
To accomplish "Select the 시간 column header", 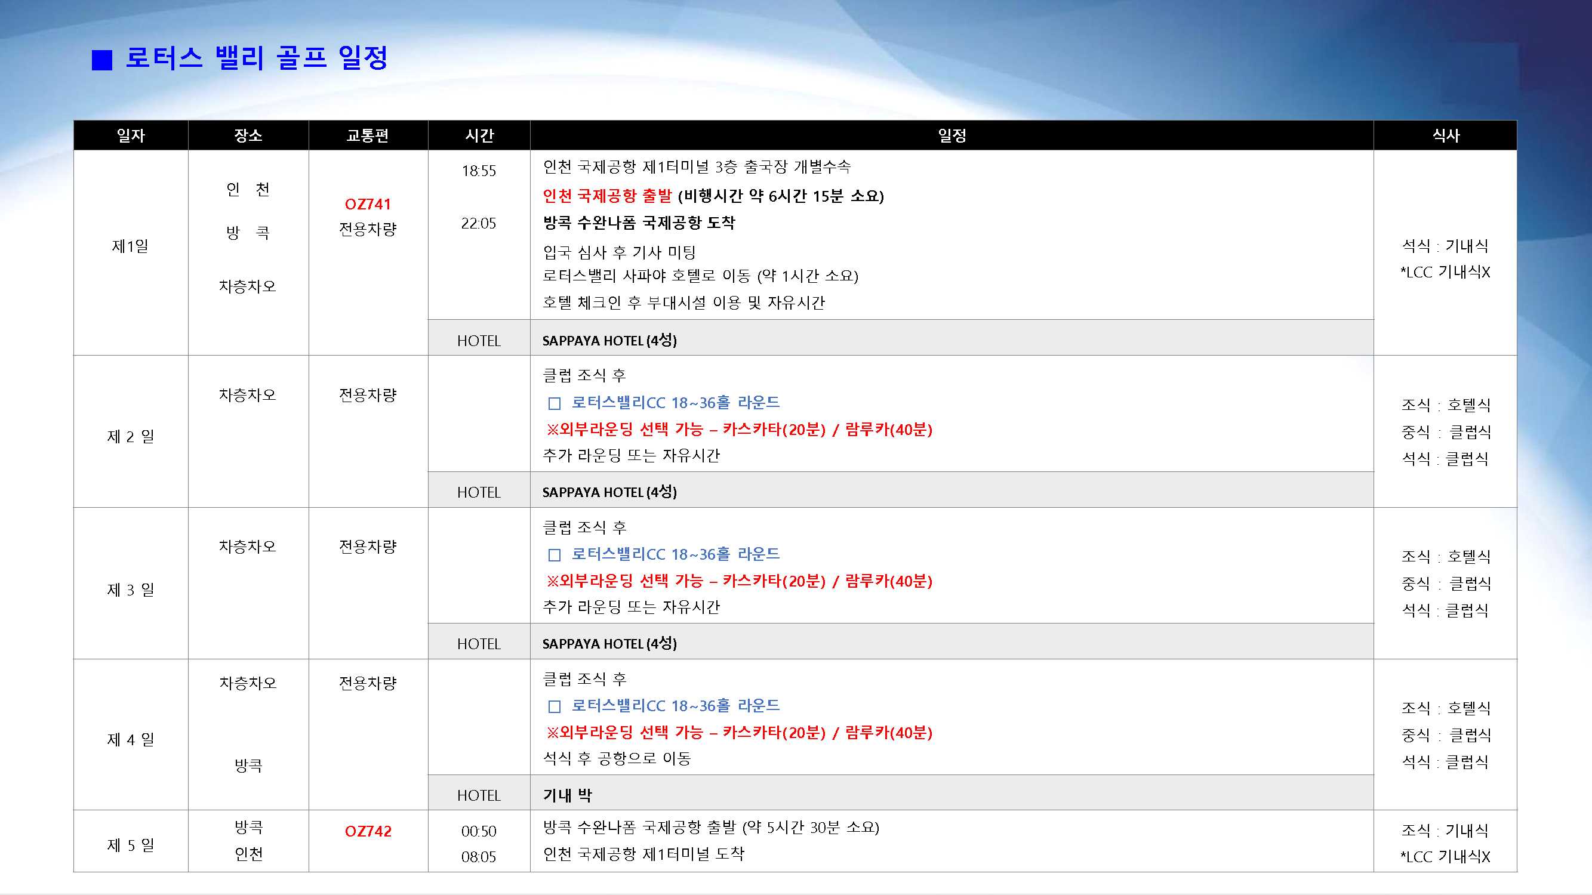I will (479, 135).
